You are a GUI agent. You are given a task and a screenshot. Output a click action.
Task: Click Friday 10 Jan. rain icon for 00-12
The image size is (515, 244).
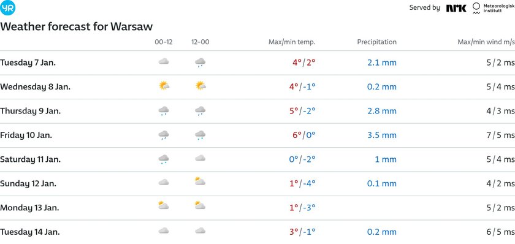164,135
